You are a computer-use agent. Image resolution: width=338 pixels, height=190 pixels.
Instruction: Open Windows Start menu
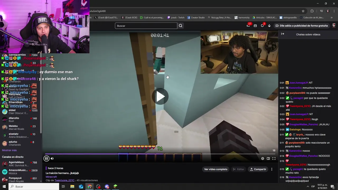[x=4, y=187]
